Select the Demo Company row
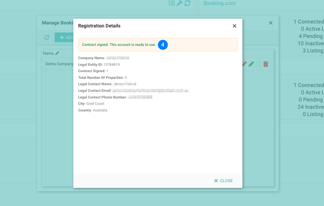Screen dimensions: 324x206 click(x=59, y=64)
